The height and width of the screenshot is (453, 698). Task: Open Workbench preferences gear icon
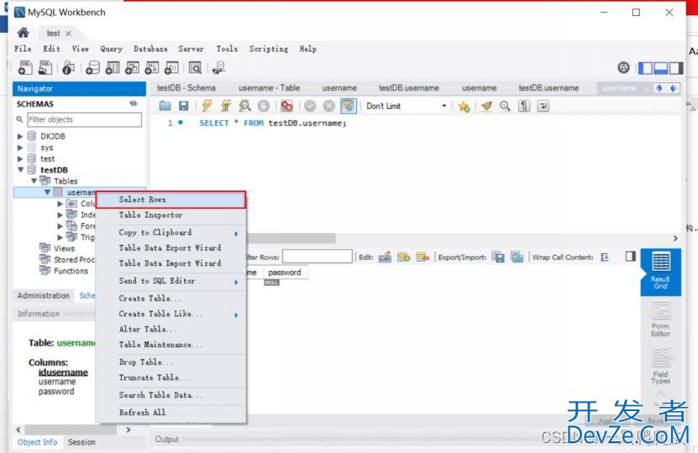click(623, 68)
